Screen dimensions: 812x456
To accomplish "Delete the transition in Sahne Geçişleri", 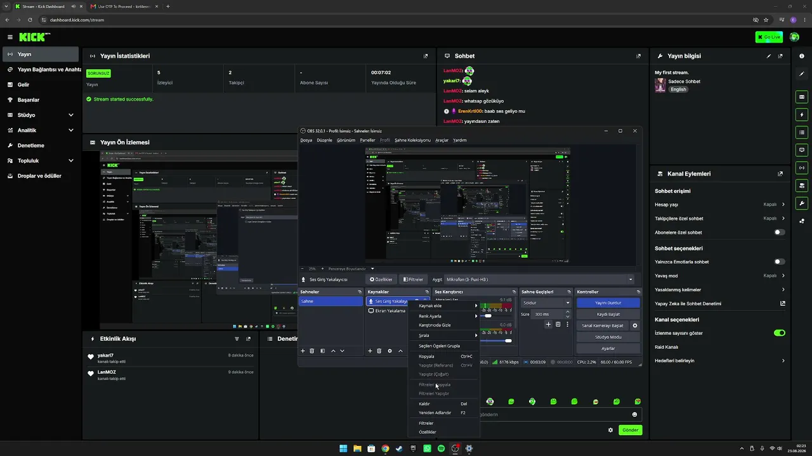I will pos(558,324).
